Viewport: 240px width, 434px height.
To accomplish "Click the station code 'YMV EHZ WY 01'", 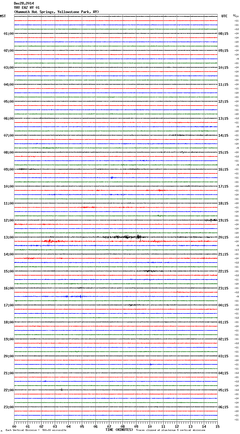I will [x=27, y=8].
